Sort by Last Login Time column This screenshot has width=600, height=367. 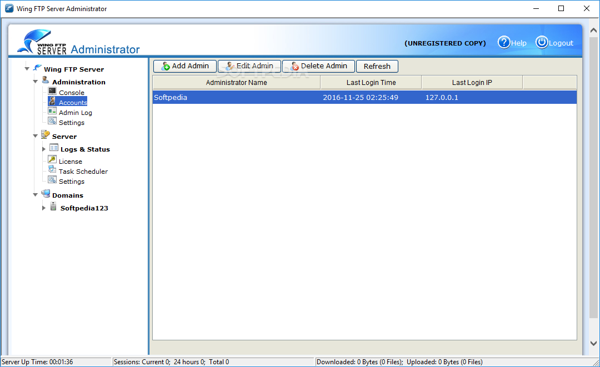point(371,83)
